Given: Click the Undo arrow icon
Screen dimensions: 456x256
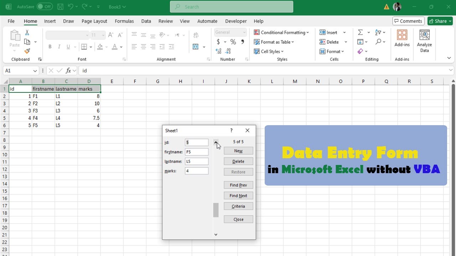Looking at the screenshot, I should tap(71, 7).
